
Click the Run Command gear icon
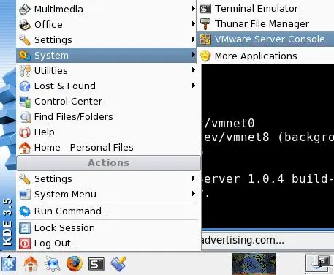click(x=25, y=211)
